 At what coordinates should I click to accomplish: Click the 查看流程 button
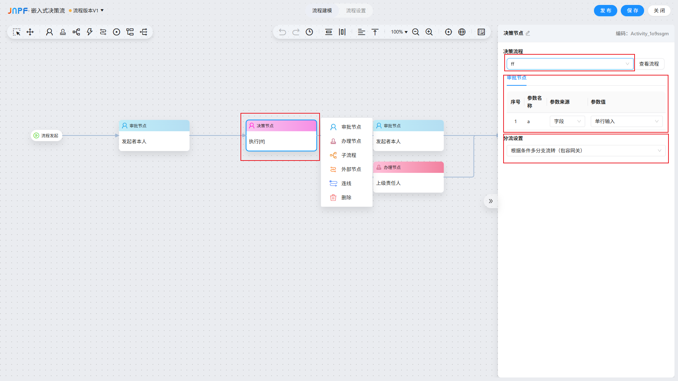click(x=649, y=64)
